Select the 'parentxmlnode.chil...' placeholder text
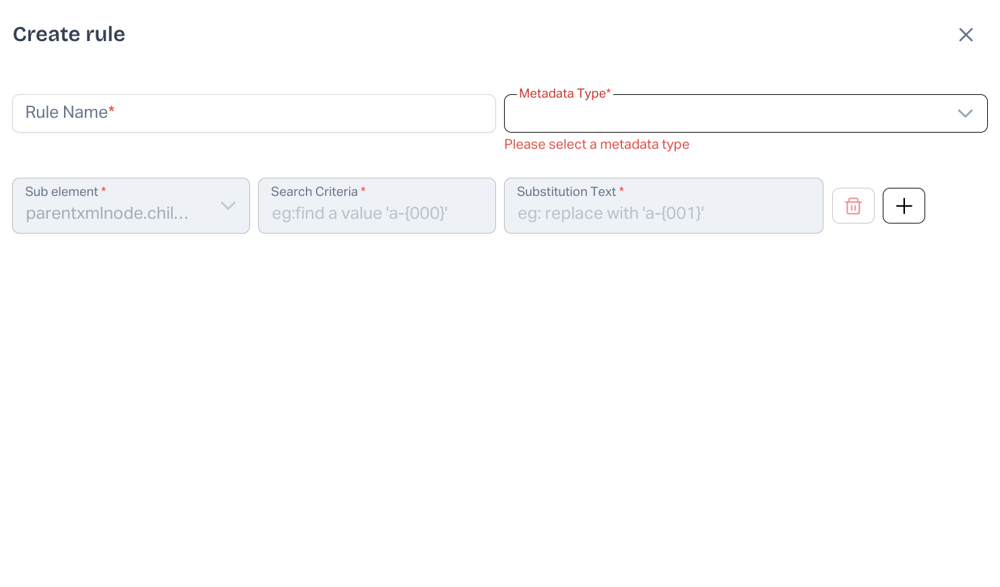The image size is (1000, 587). [x=106, y=213]
